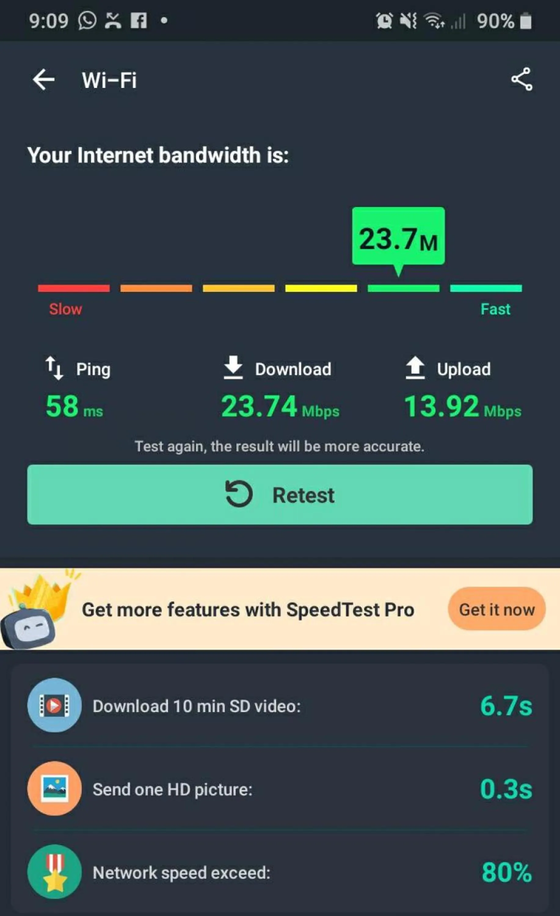Click the Retest button

(280, 494)
